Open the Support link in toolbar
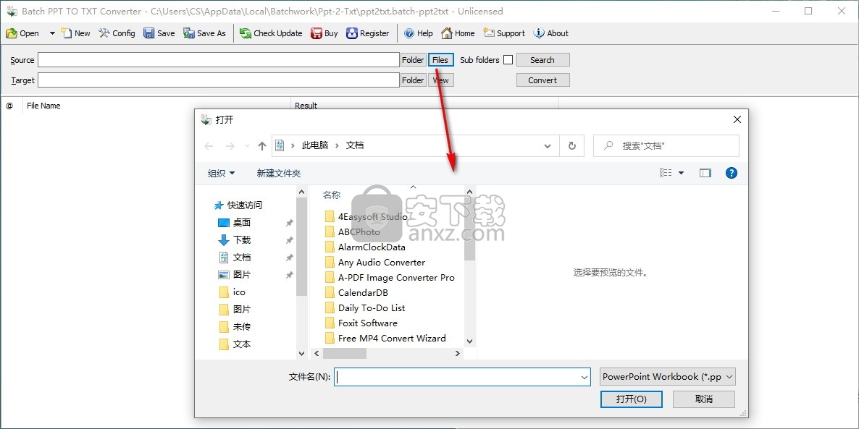 504,33
